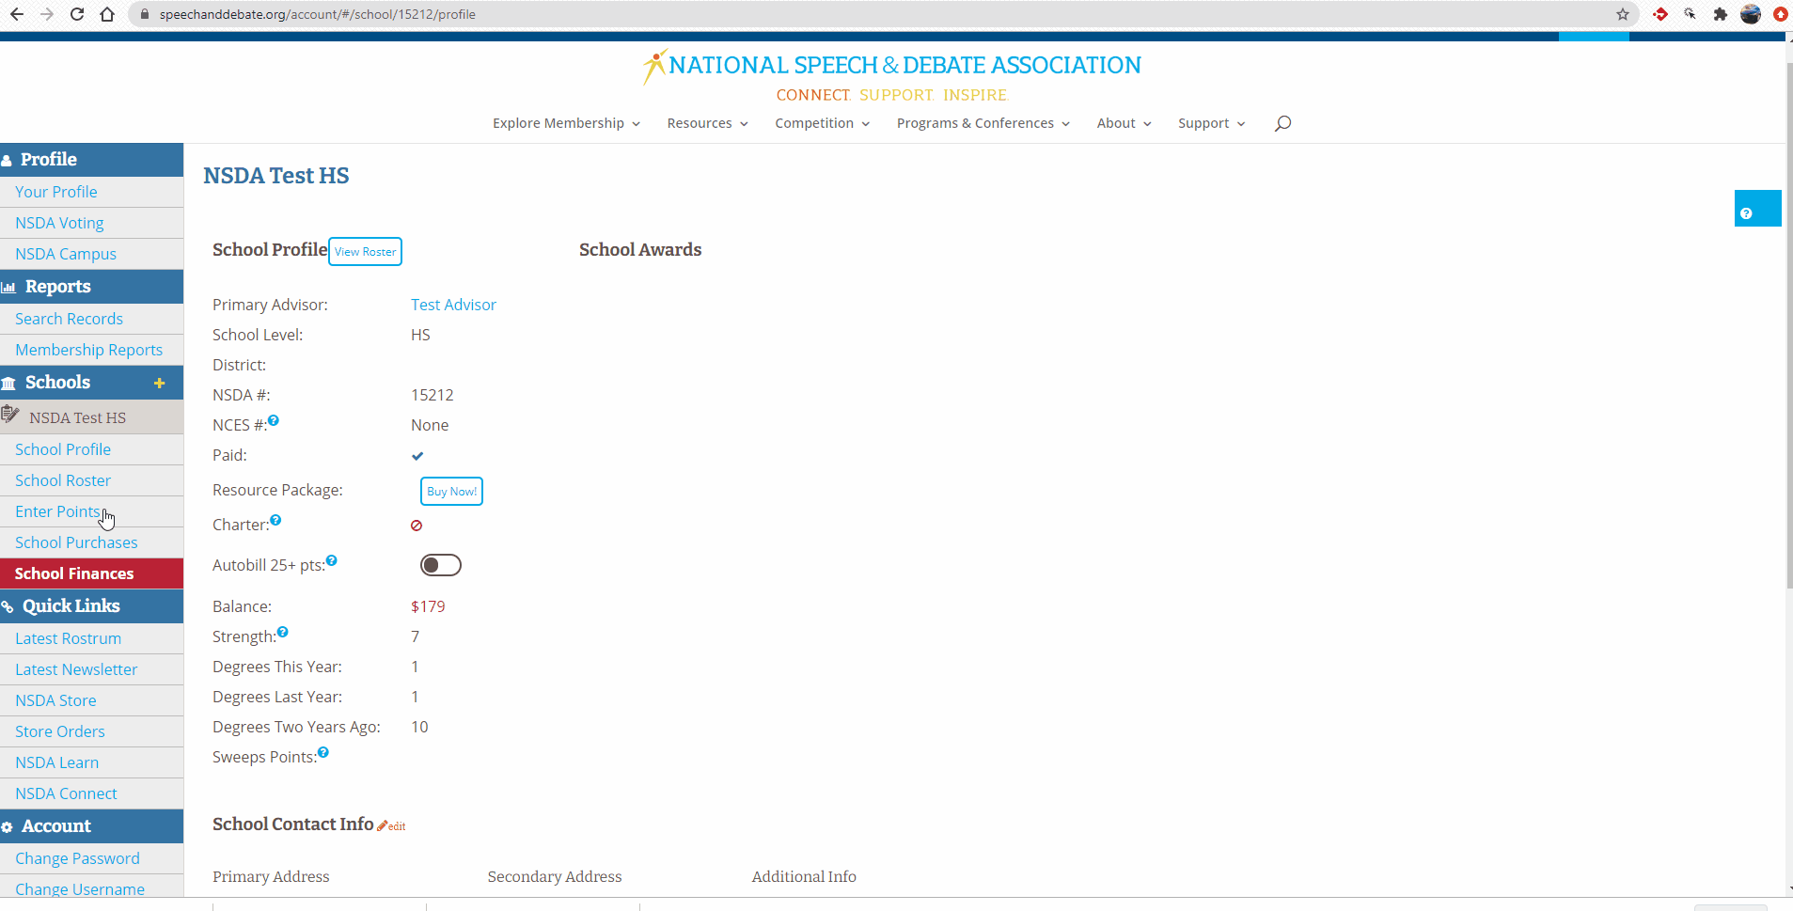
Task: Open the Test Advisor profile link
Action: pos(453,305)
